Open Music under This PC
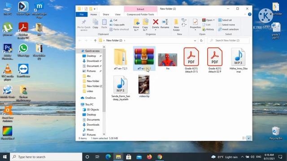Image resolution: width=287 pixels, height=161 pixels. (x=88, y=130)
